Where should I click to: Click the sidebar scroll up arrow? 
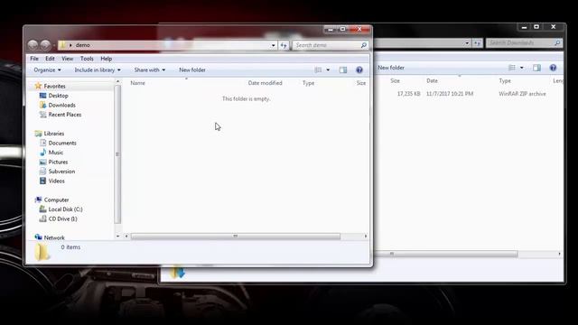tap(117, 81)
